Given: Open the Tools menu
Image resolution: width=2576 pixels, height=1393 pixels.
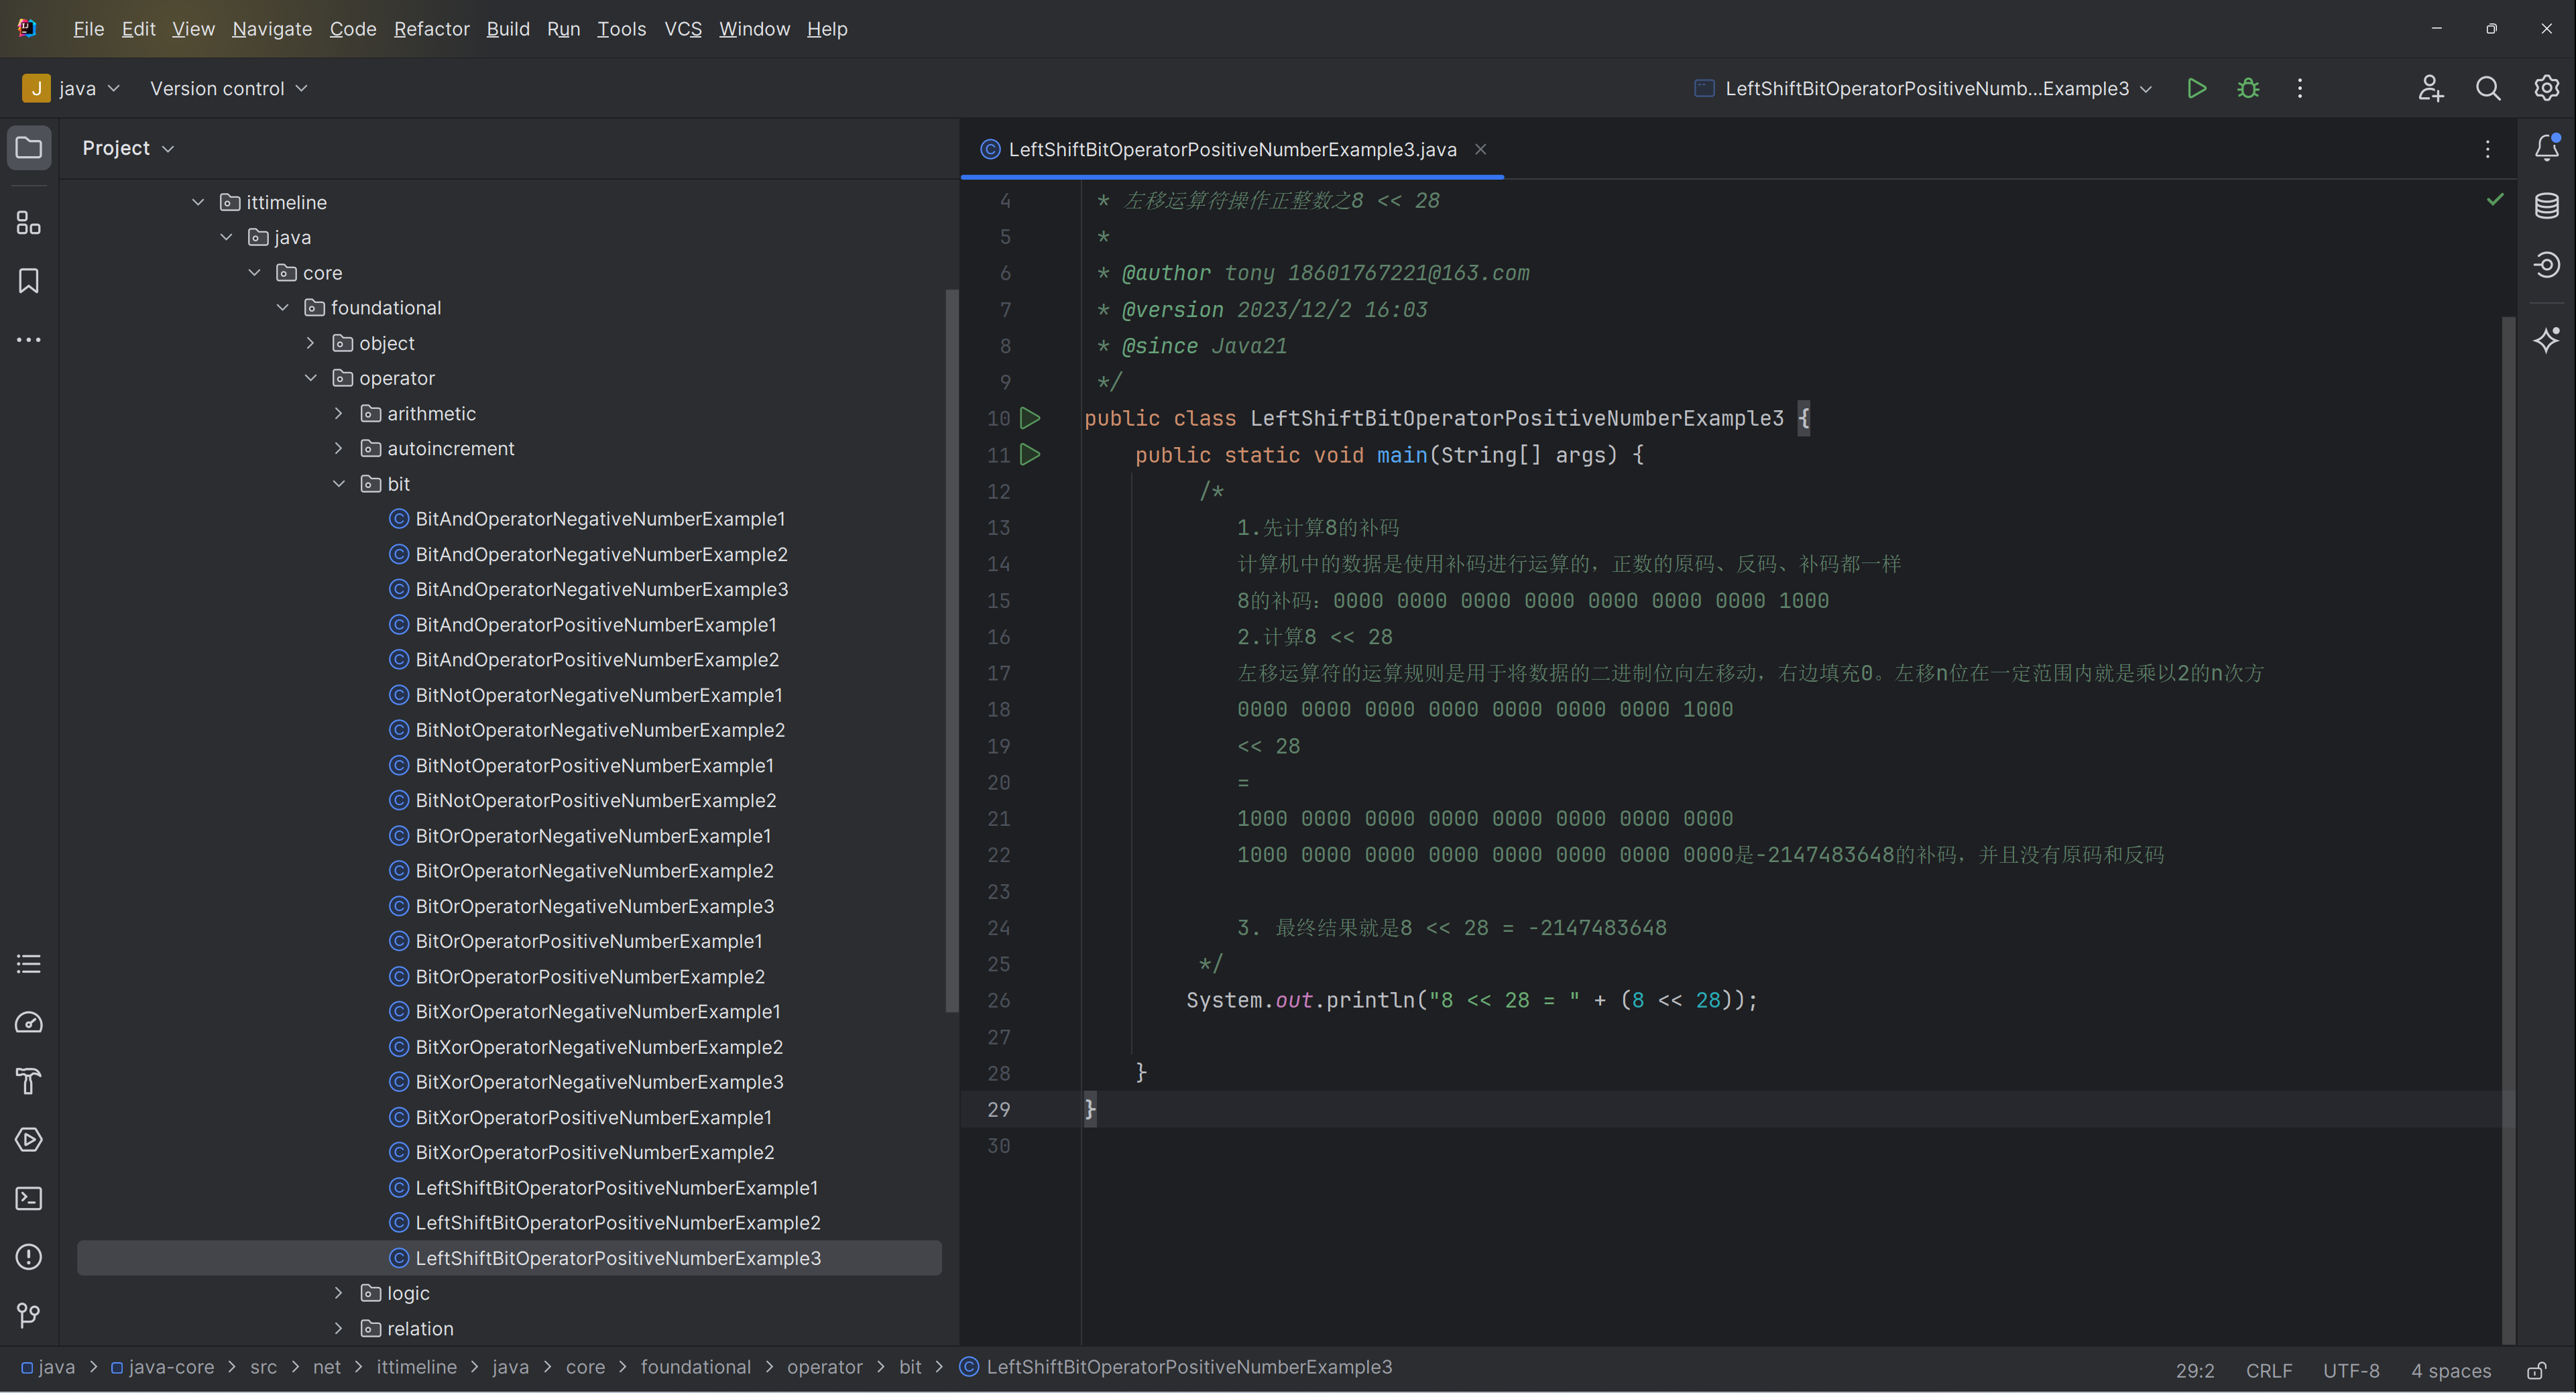Looking at the screenshot, I should coord(621,29).
